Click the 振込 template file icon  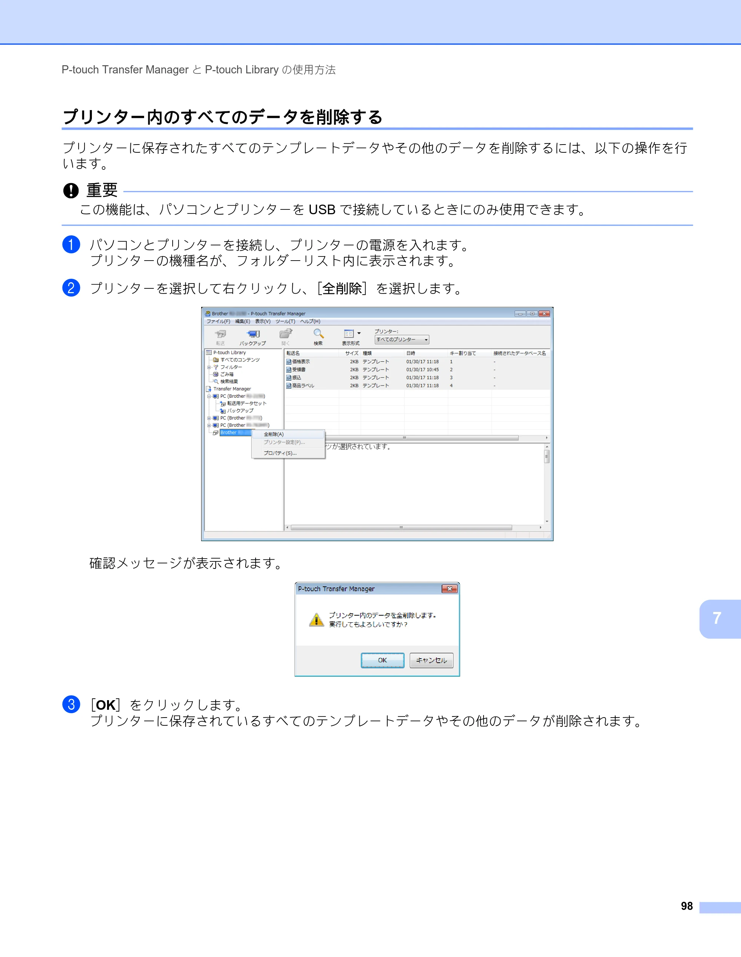(x=289, y=378)
